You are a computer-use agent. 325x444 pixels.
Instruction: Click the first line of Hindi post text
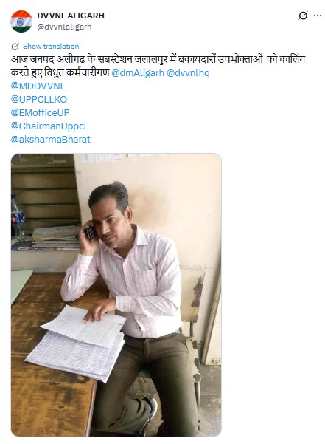point(158,59)
